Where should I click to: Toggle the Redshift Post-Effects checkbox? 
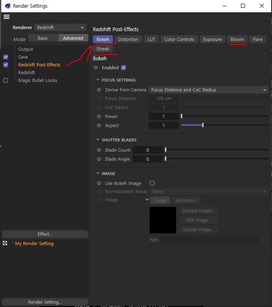tap(6, 65)
